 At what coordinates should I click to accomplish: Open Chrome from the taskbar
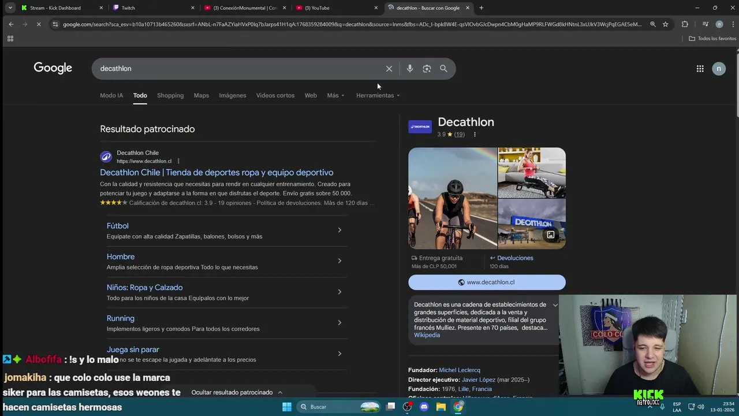pyautogui.click(x=458, y=407)
